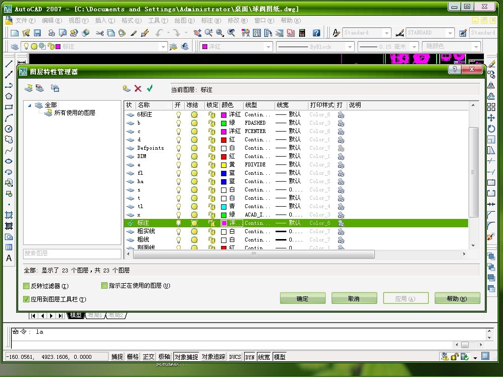The width and height of the screenshot is (503, 377).
Task: Click the Save icon in main toolbar
Action: point(37,33)
